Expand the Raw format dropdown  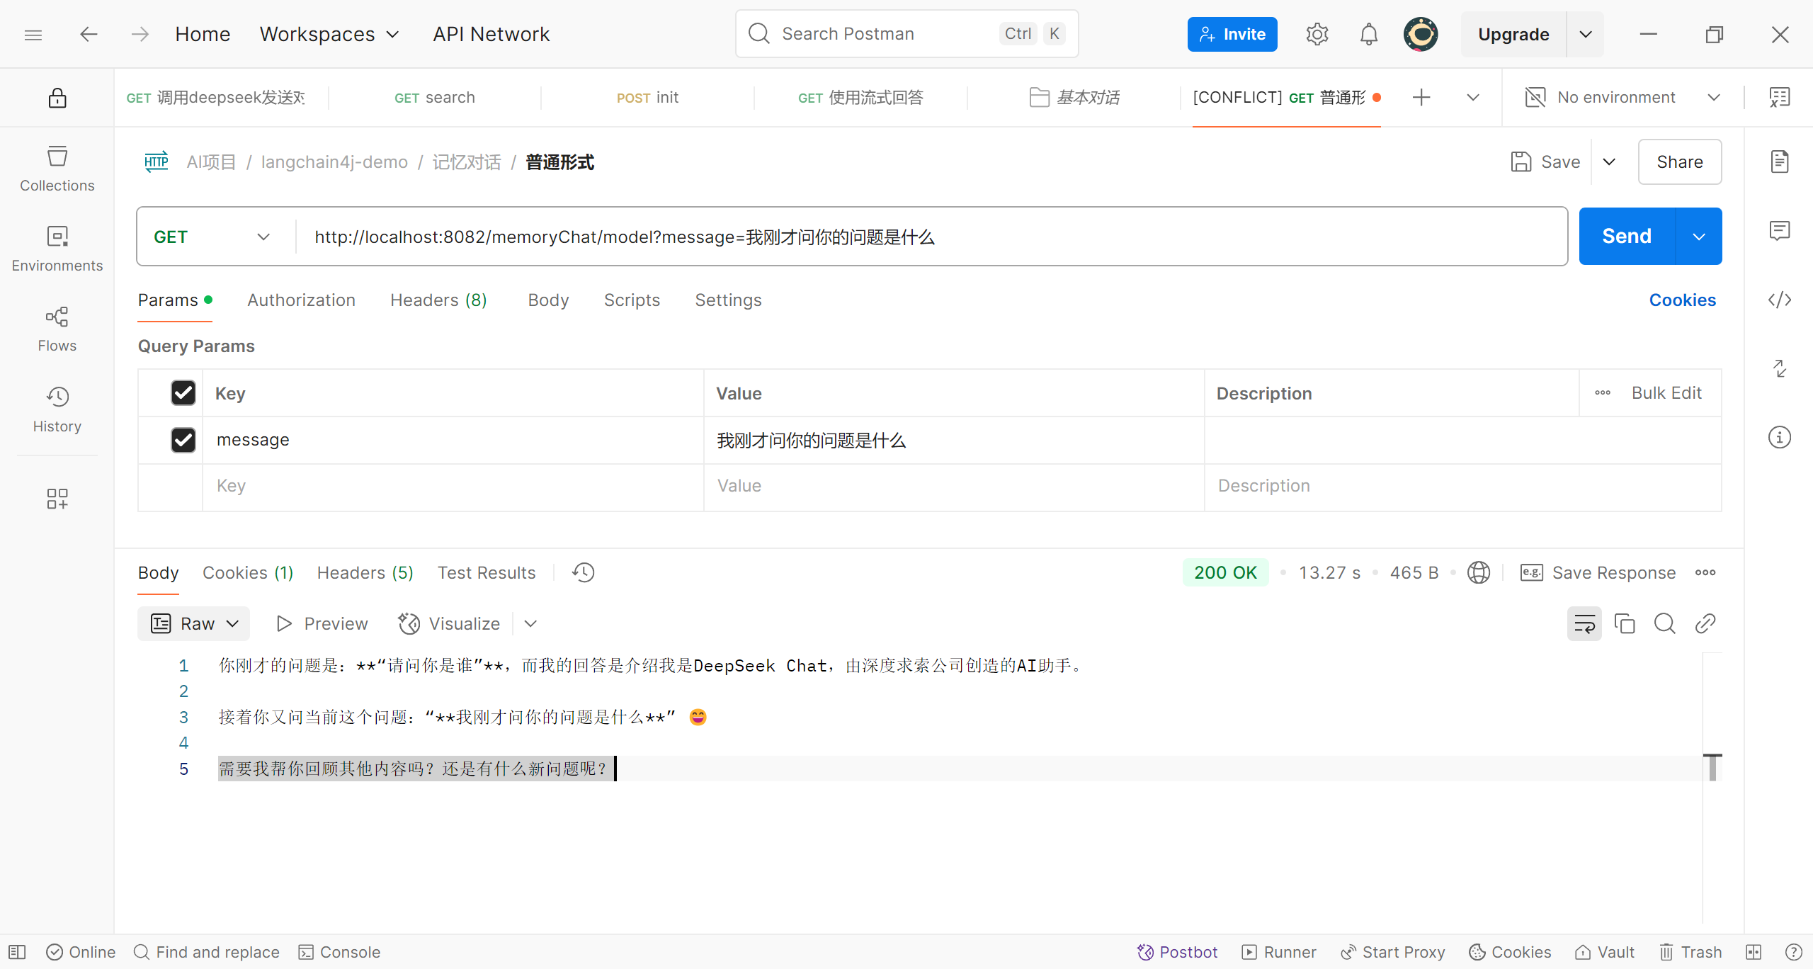click(193, 623)
